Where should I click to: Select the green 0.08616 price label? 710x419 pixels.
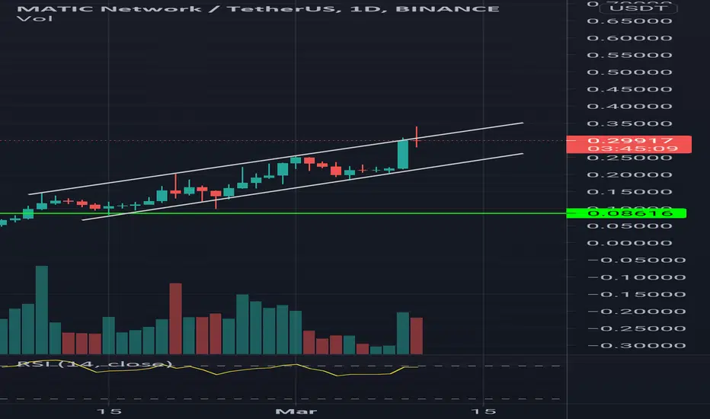(x=627, y=213)
